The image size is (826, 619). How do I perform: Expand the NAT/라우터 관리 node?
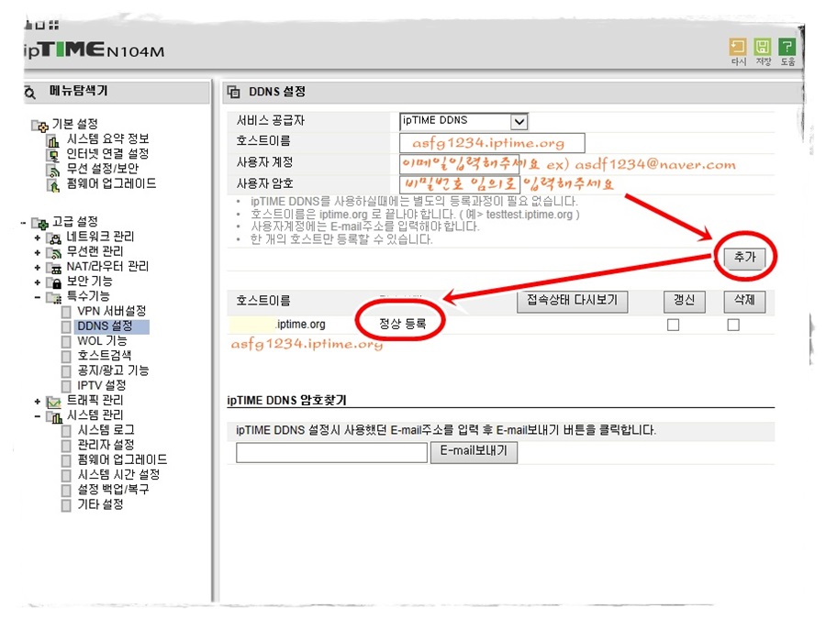point(38,268)
